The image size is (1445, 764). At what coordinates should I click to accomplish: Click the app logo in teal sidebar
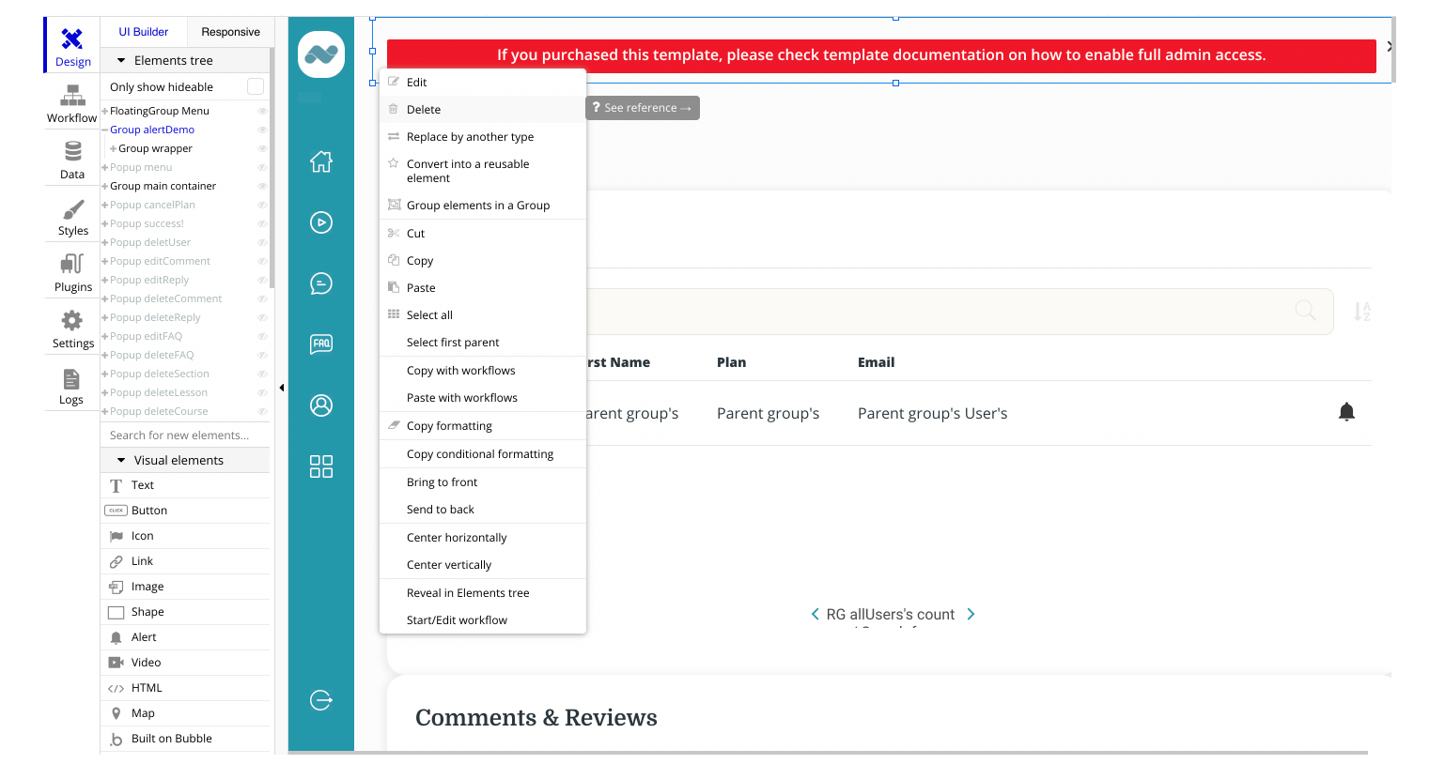[321, 54]
